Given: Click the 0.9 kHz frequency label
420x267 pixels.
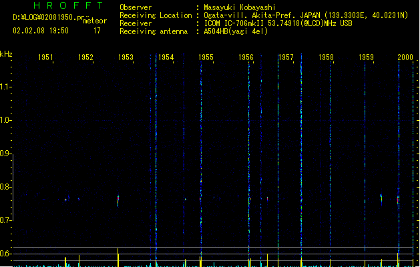Looking at the screenshot, I should [x=5, y=154].
